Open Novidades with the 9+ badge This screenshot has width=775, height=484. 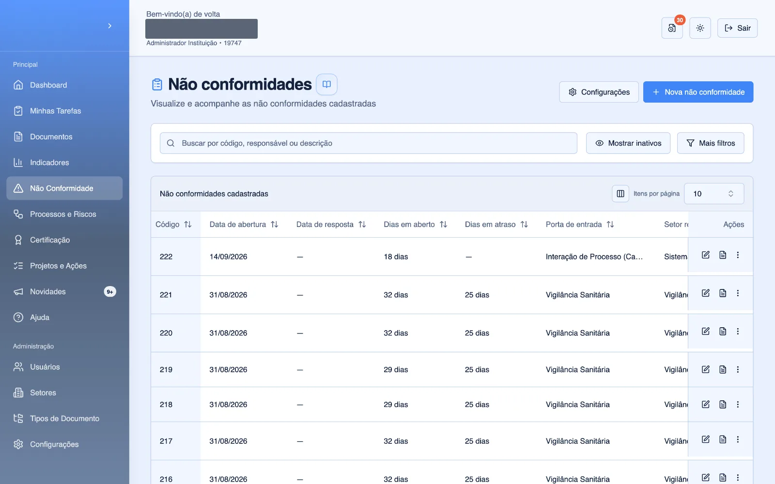[64, 292]
